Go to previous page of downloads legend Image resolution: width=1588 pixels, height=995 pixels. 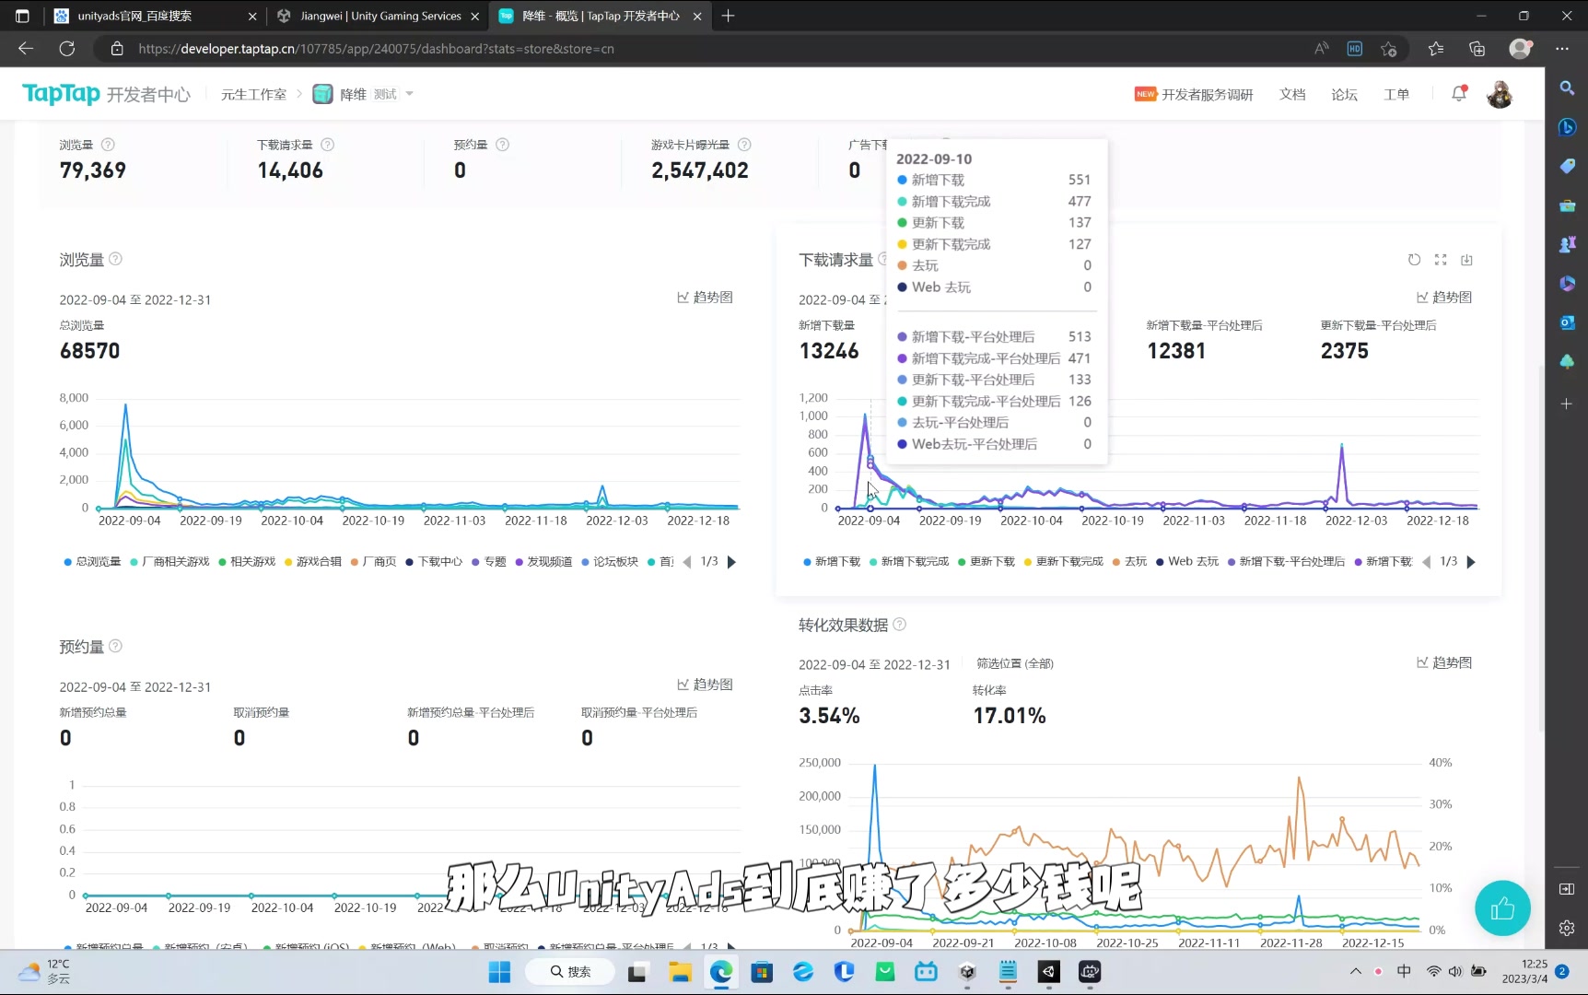(x=1427, y=561)
